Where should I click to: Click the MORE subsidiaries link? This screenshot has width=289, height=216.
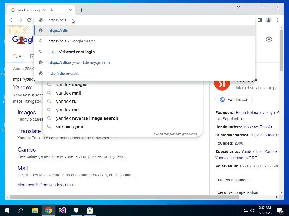tap(251, 158)
